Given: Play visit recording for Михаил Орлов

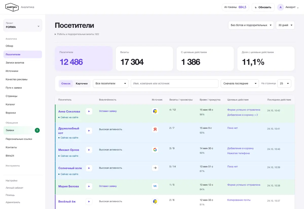Looking at the screenshot, I should [x=89, y=150].
